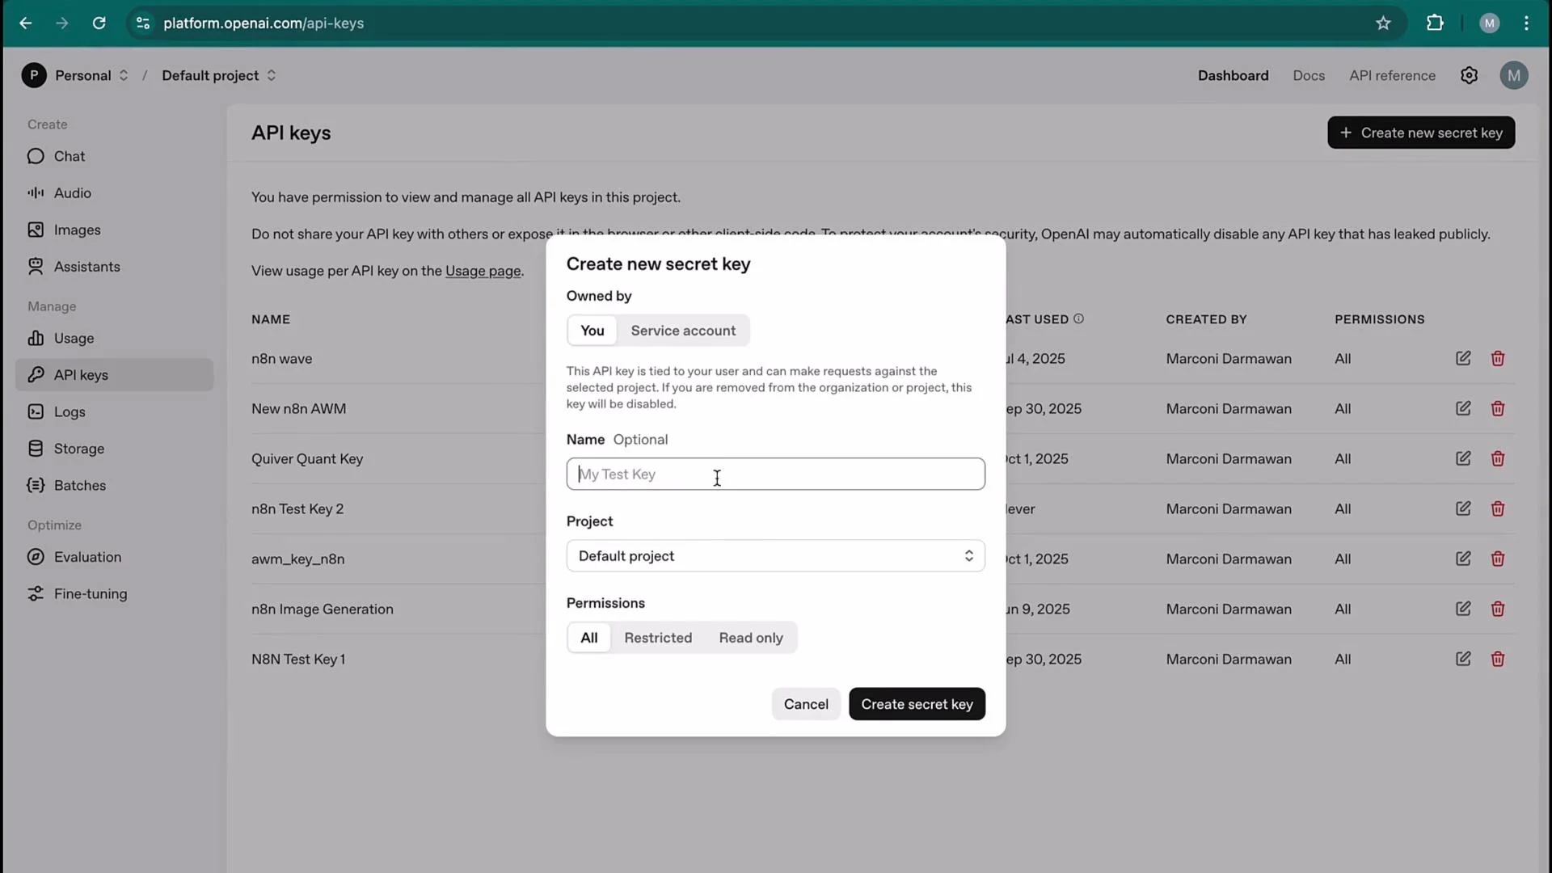The width and height of the screenshot is (1552, 873).
Task: Go to the Dashboard tab
Action: [x=1233, y=75]
